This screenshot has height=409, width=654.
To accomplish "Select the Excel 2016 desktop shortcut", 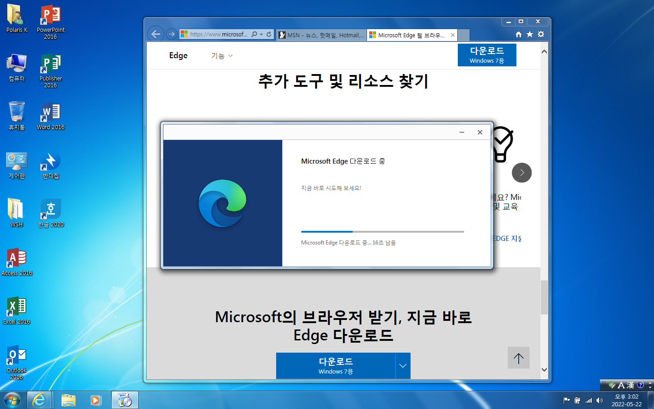I will click(x=16, y=310).
